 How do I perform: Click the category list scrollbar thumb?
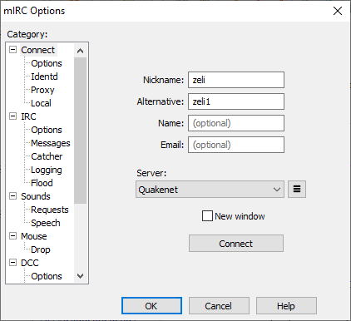tap(81, 131)
